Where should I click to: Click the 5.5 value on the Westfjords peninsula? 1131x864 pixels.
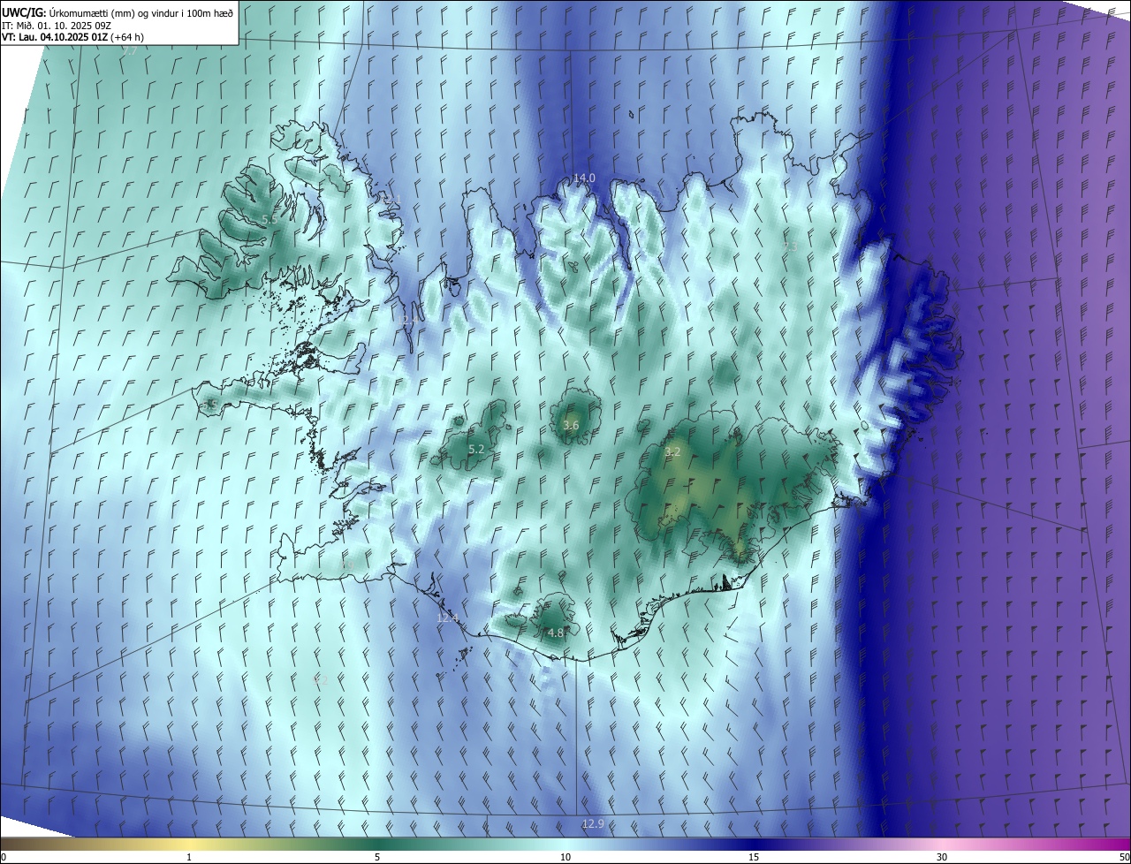[x=269, y=218]
